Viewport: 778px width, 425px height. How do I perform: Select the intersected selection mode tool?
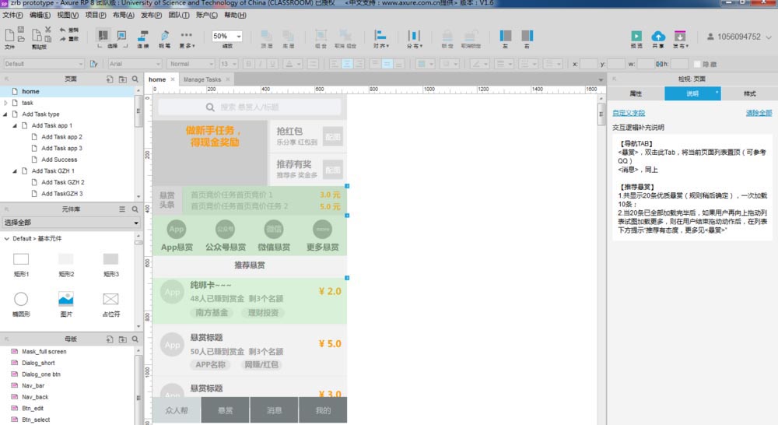[103, 35]
